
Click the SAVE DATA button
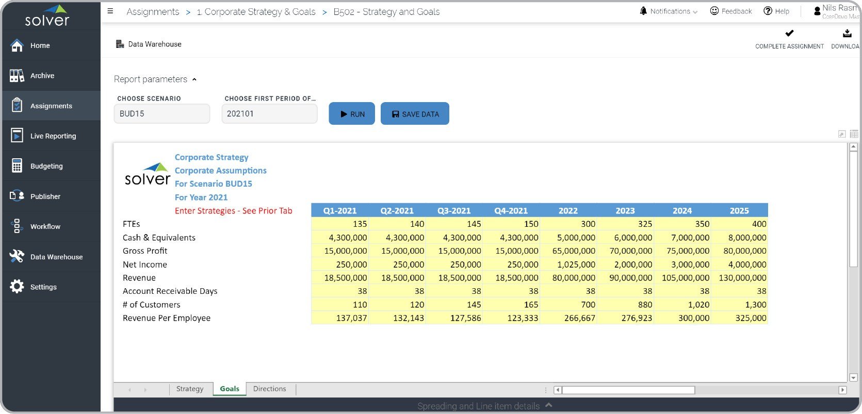coord(415,114)
